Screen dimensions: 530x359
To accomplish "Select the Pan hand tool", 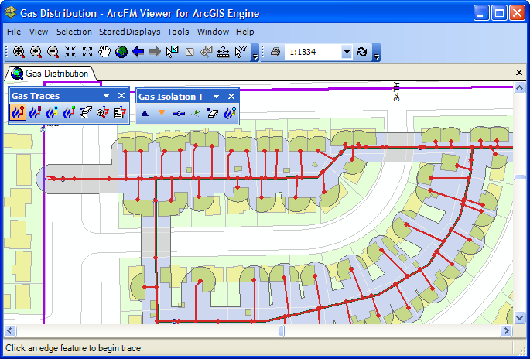I will 104,52.
